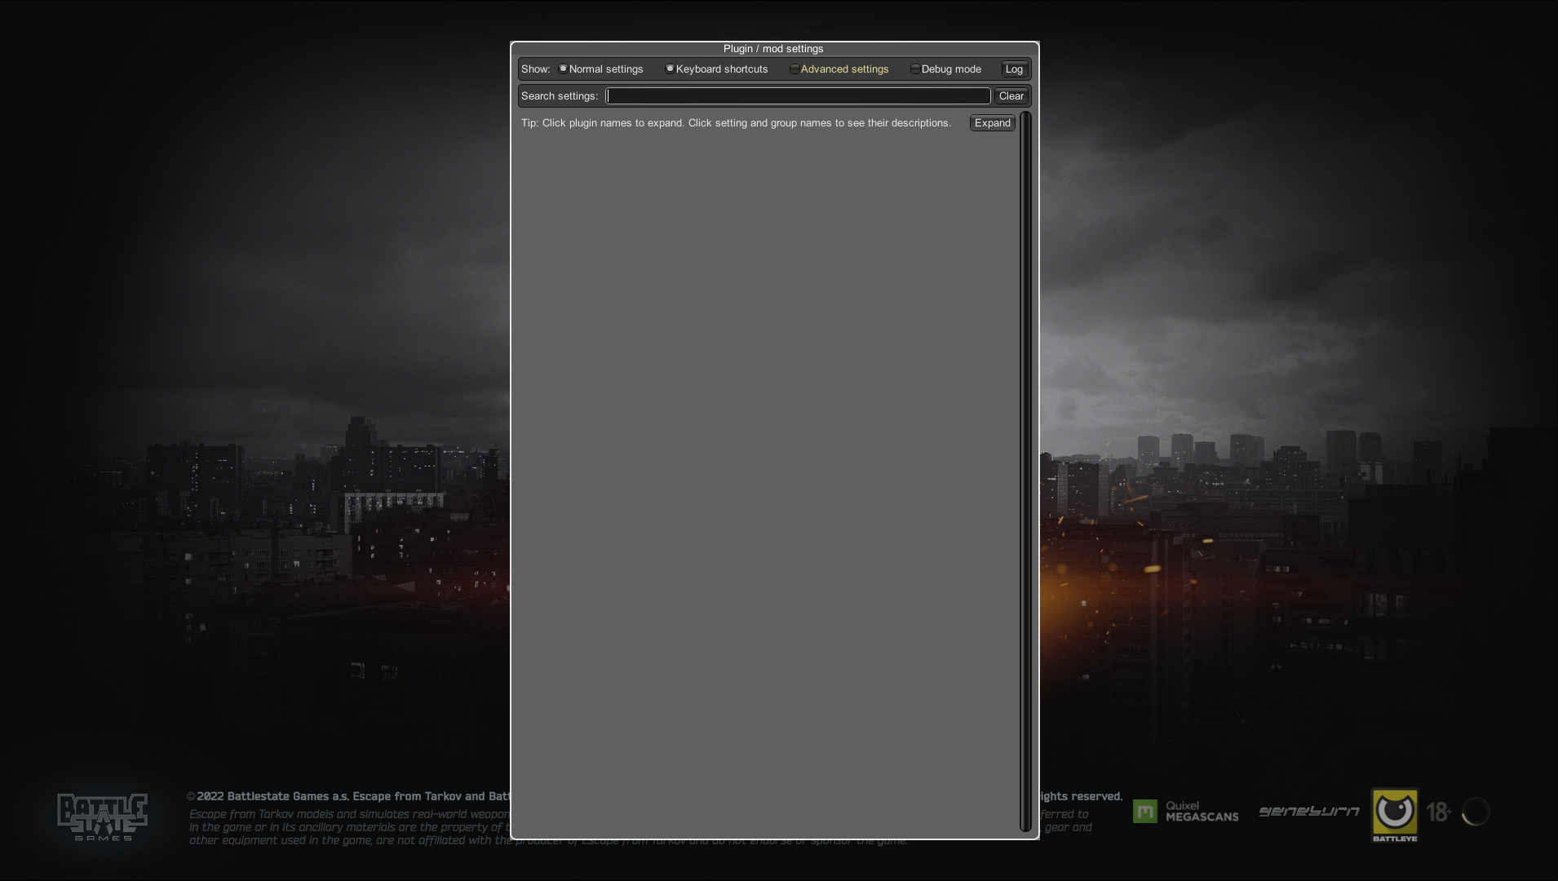Click the Show label before the filters
Viewport: 1558px width, 881px height.
click(535, 69)
